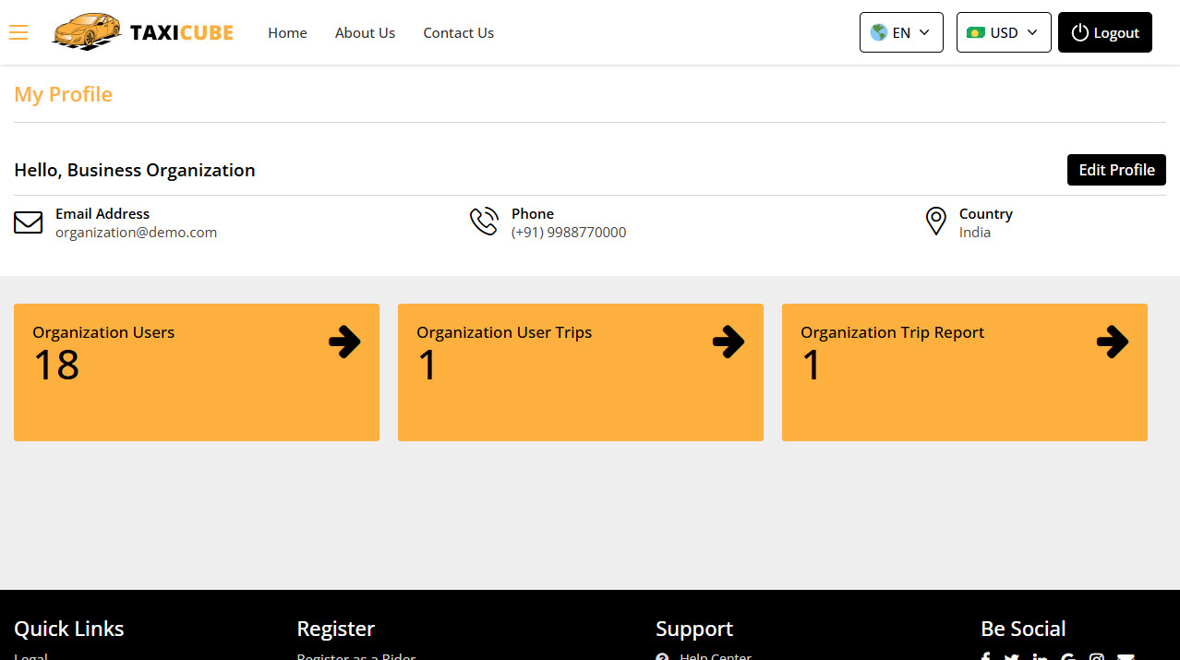
Task: Select the Twitter bird icon
Action: [x=1011, y=656]
